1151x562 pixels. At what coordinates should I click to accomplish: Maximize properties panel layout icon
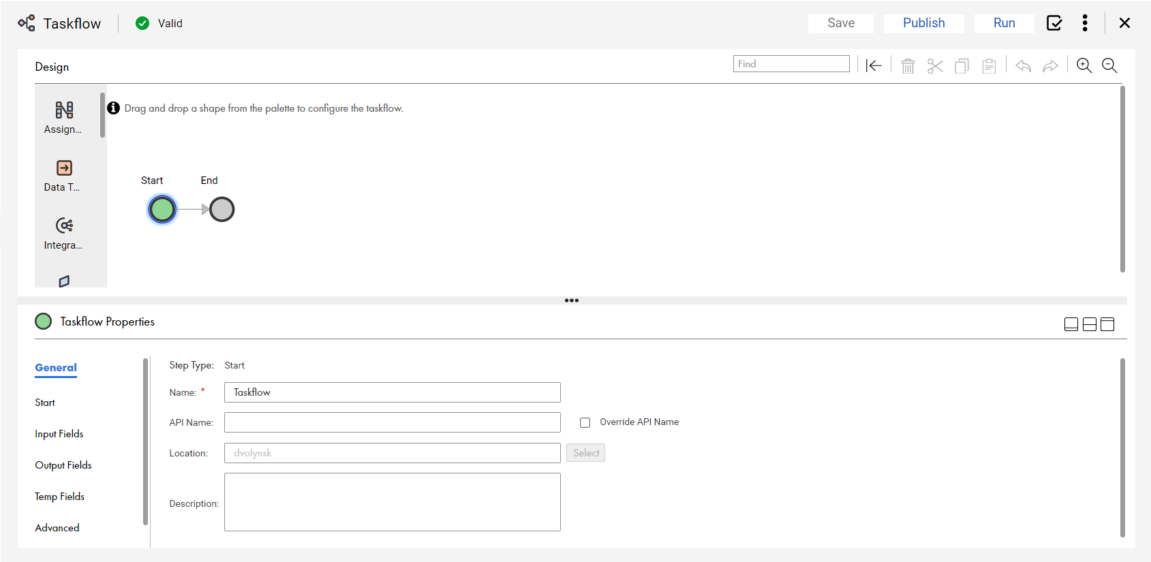(1107, 324)
